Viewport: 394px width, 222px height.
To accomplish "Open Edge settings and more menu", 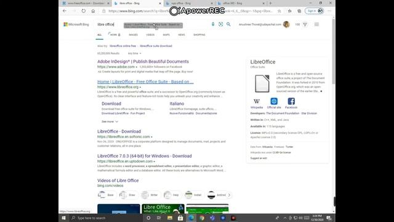I will click(x=329, y=11).
